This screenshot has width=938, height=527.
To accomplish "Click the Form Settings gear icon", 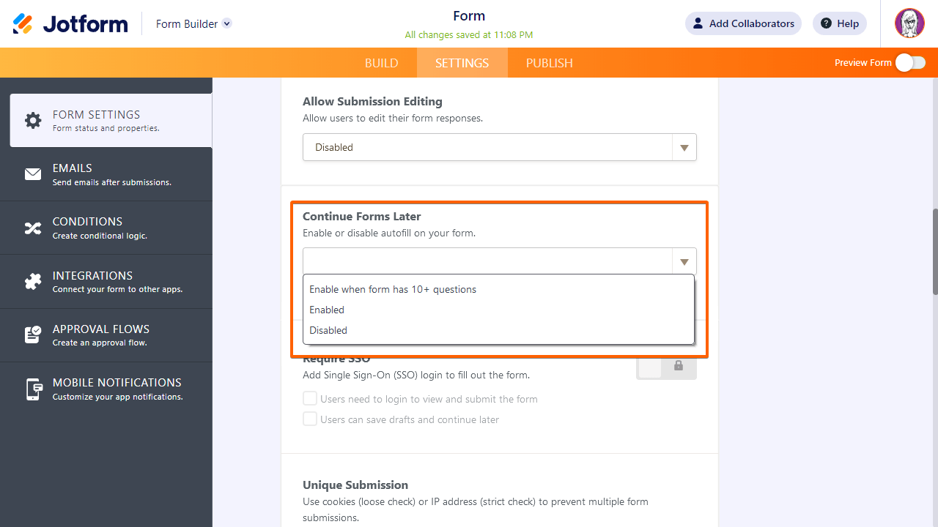I will tap(33, 121).
